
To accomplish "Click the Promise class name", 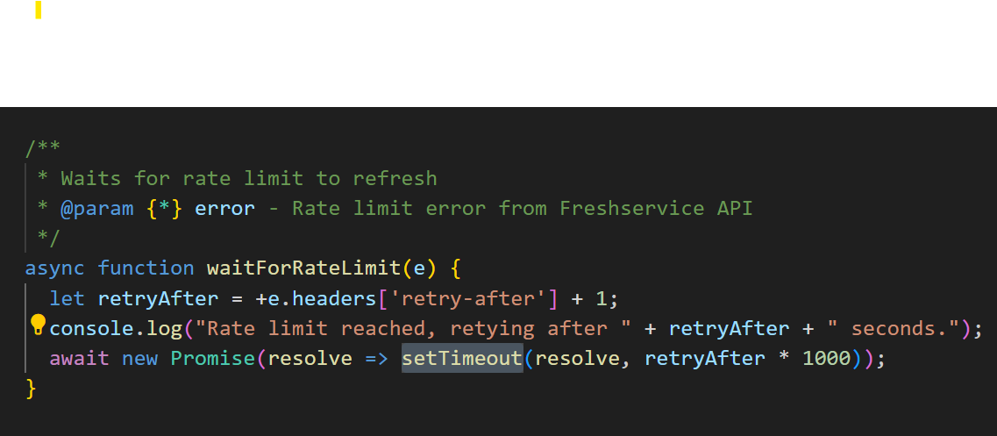I will [x=213, y=358].
